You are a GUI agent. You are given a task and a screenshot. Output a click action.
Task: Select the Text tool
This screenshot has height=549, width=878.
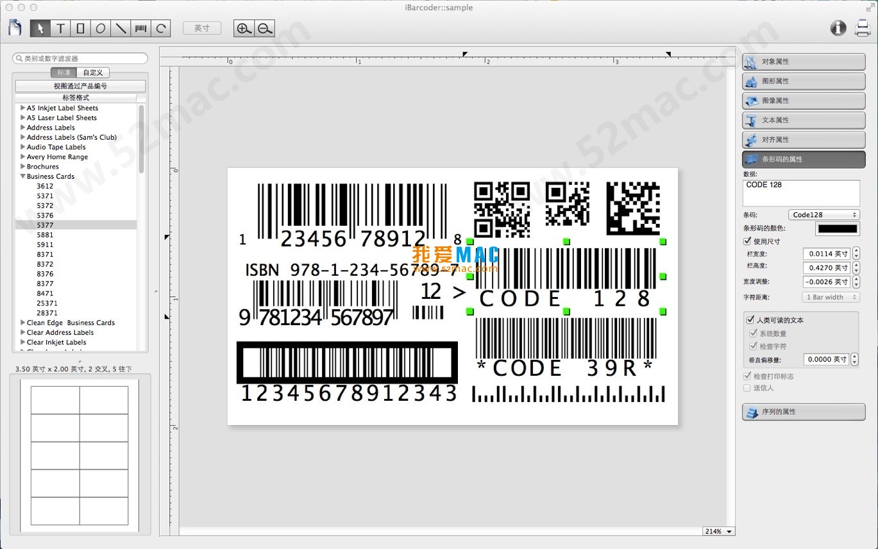[x=60, y=28]
